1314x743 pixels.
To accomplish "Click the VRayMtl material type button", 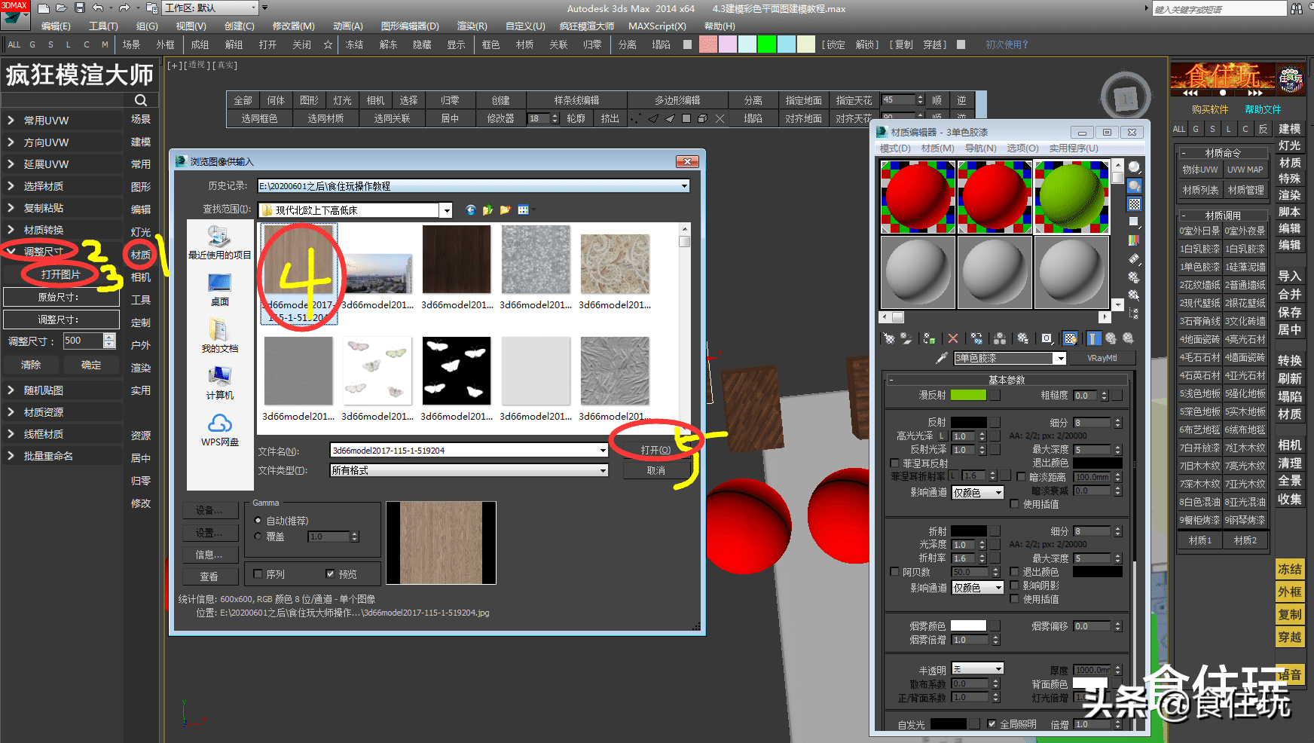I will (1102, 358).
